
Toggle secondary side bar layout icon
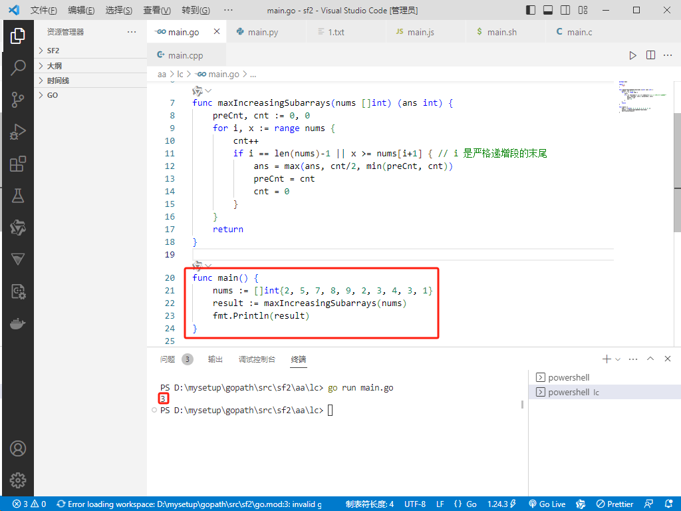[565, 10]
